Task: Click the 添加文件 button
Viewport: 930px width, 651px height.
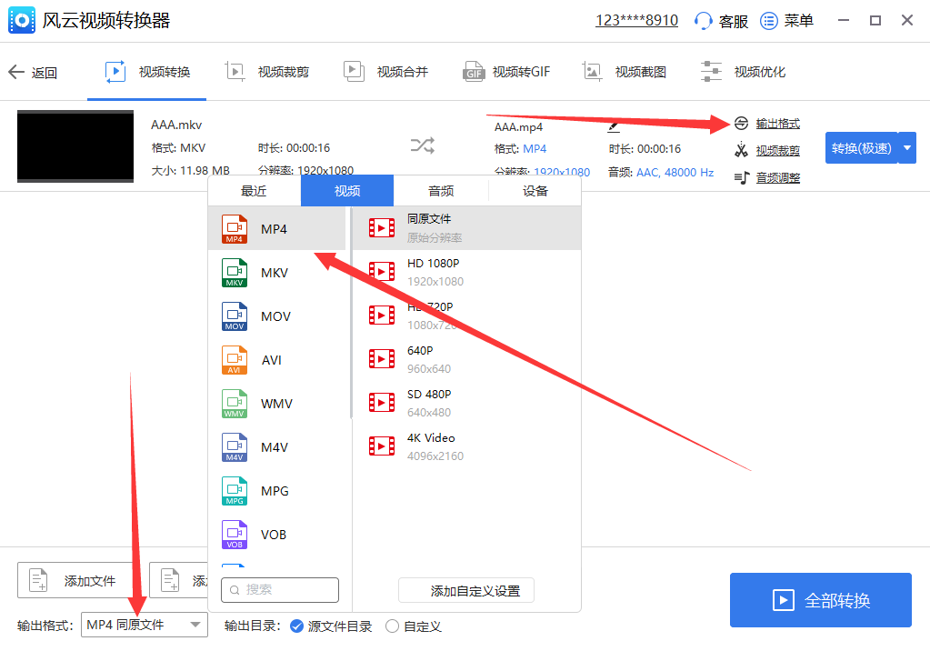Action: point(77,580)
